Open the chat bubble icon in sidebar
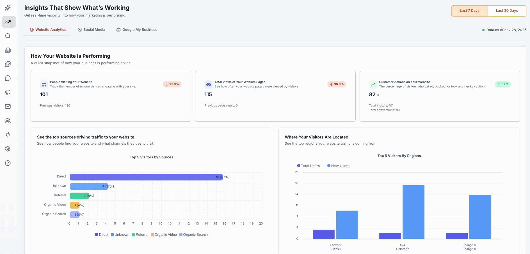The height and width of the screenshot is (254, 530). click(8, 78)
